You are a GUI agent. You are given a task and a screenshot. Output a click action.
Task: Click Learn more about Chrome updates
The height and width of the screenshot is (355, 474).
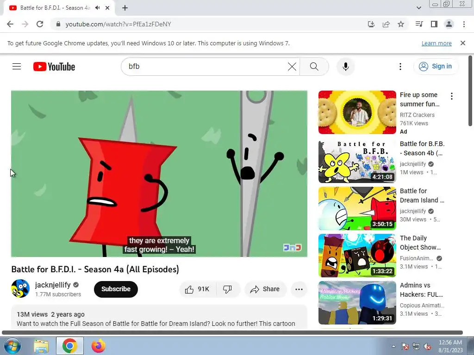[x=437, y=43]
